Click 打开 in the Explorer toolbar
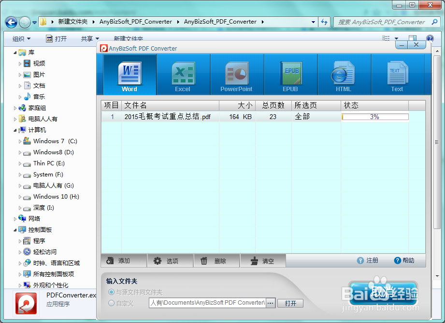 pos(57,39)
